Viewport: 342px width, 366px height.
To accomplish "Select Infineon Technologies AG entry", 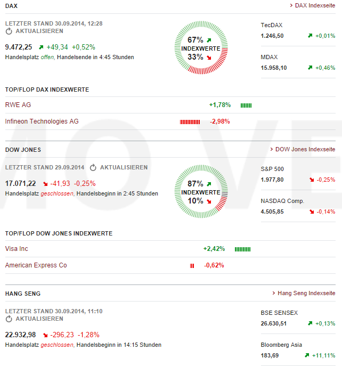I will [x=42, y=121].
